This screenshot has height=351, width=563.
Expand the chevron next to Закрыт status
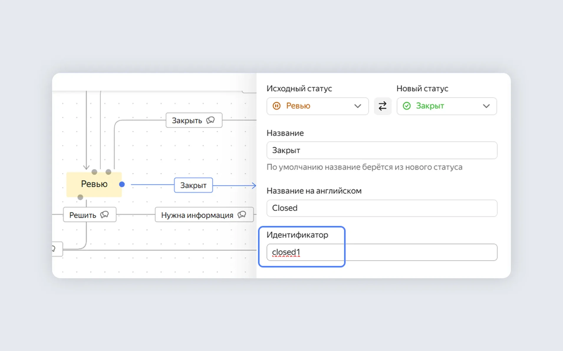[x=486, y=106]
